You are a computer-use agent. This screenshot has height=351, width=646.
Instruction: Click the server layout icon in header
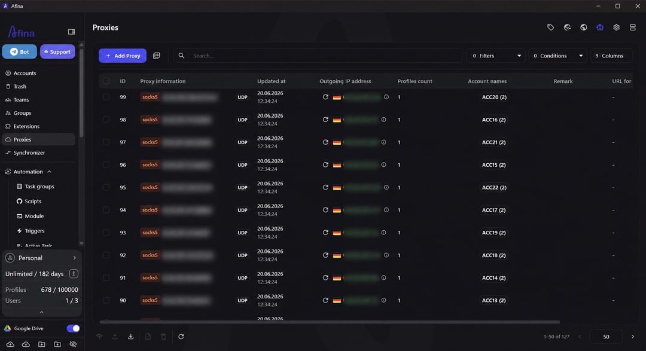633,27
